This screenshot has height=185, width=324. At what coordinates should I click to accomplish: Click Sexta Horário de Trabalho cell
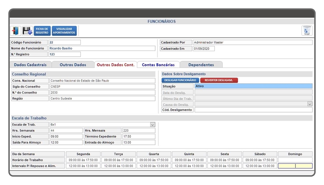tap(225, 160)
